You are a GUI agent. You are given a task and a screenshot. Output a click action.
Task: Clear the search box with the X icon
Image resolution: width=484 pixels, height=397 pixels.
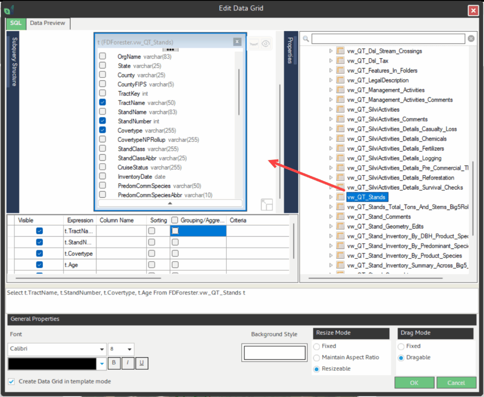pyautogui.click(x=471, y=39)
